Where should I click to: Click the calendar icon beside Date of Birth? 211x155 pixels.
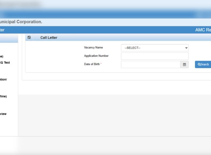[x=184, y=64]
